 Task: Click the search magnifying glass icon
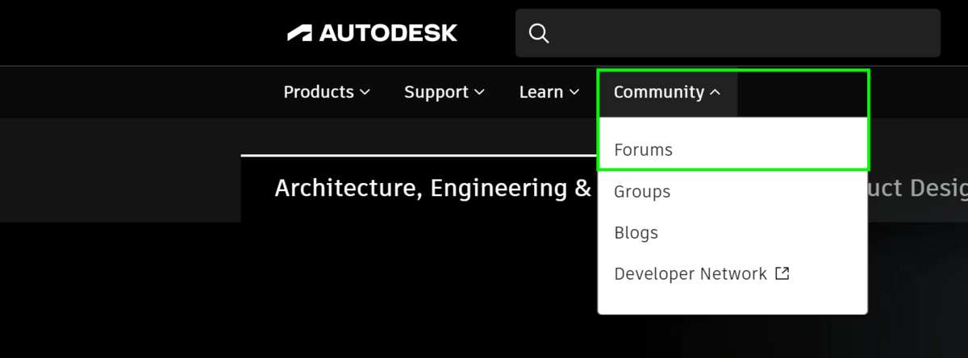pyautogui.click(x=539, y=33)
